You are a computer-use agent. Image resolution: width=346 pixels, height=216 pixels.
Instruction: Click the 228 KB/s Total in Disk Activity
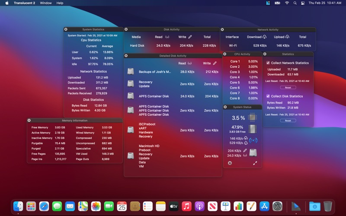[209, 46]
